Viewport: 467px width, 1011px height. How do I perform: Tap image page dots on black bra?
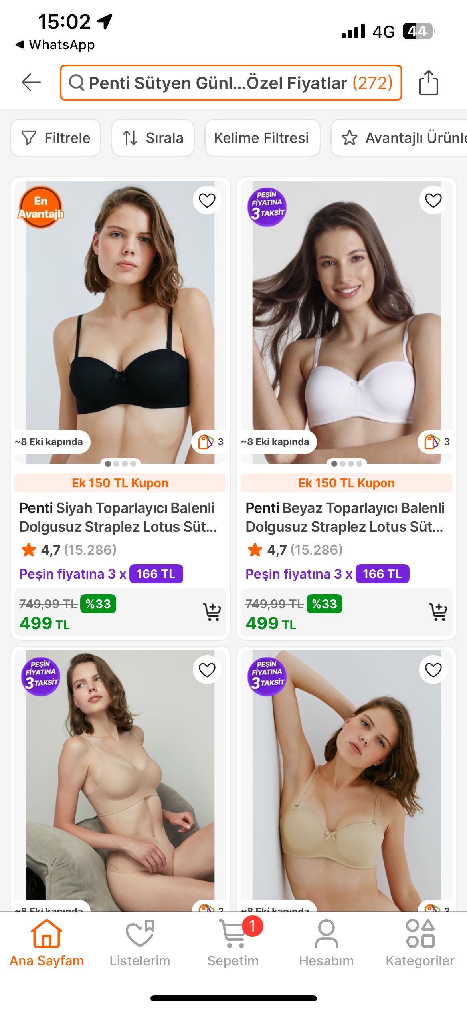point(120,464)
